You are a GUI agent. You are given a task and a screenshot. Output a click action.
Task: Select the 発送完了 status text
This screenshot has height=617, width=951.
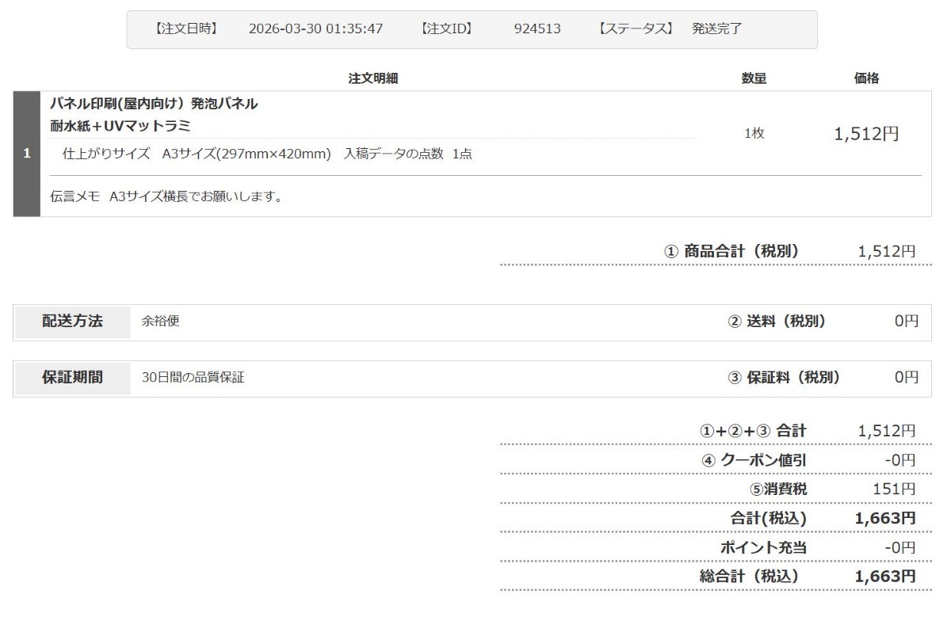click(717, 29)
